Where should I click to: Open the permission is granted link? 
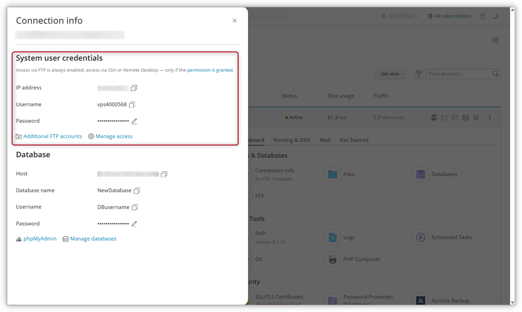click(x=210, y=70)
